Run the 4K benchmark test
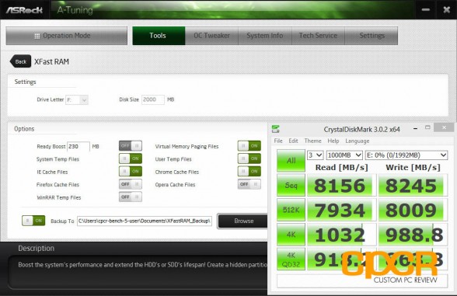 click(x=291, y=235)
